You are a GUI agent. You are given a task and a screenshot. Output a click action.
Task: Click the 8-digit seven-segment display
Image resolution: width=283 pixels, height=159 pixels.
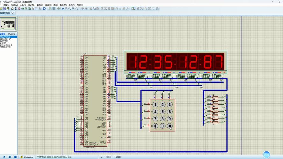pyautogui.click(x=175, y=62)
